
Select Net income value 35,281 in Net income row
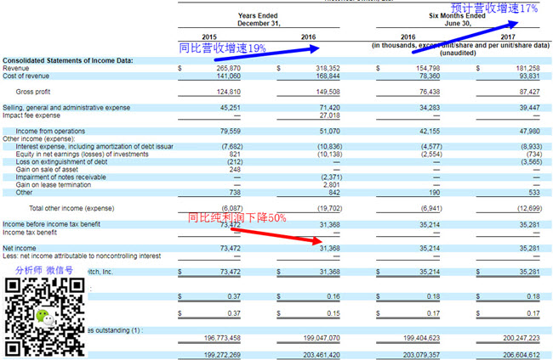tap(529, 249)
